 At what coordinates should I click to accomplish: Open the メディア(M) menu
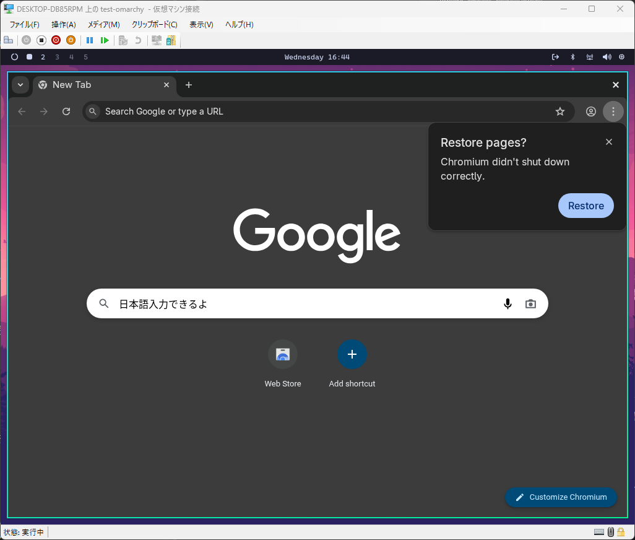click(104, 25)
